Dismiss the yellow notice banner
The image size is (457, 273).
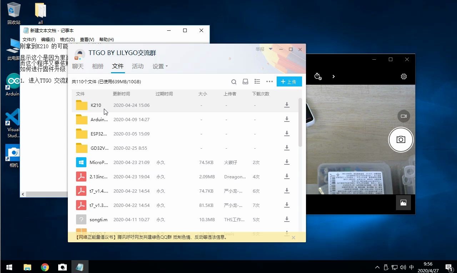293,237
